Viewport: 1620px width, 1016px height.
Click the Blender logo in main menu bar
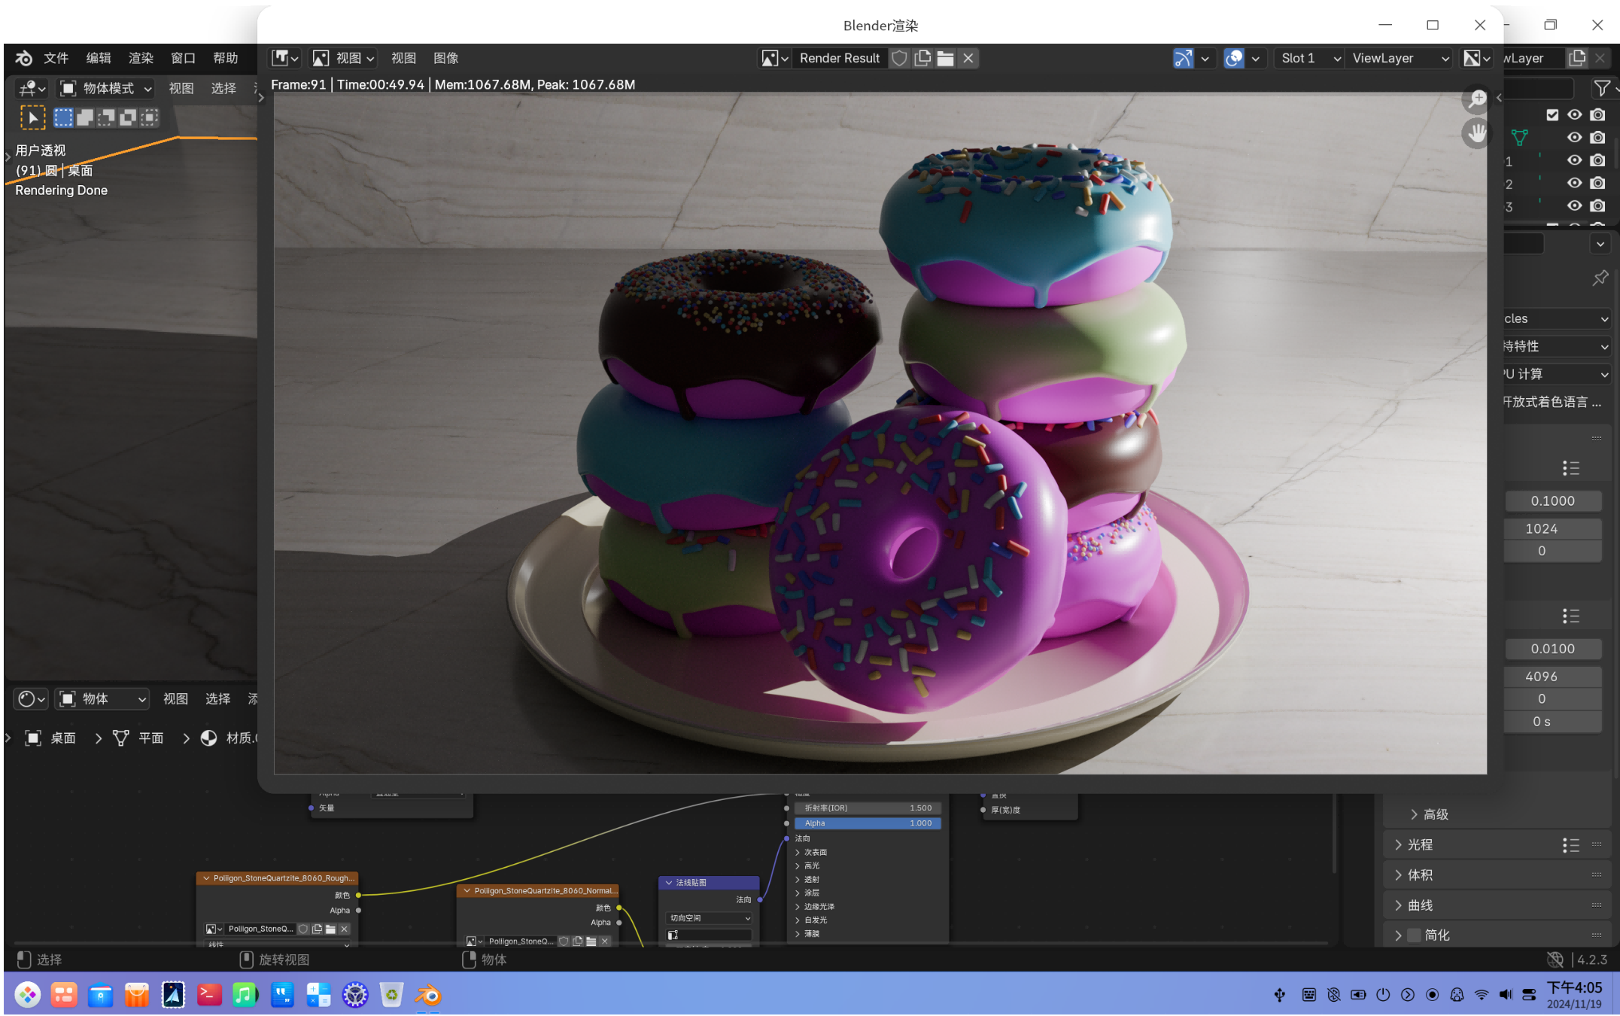(x=24, y=59)
